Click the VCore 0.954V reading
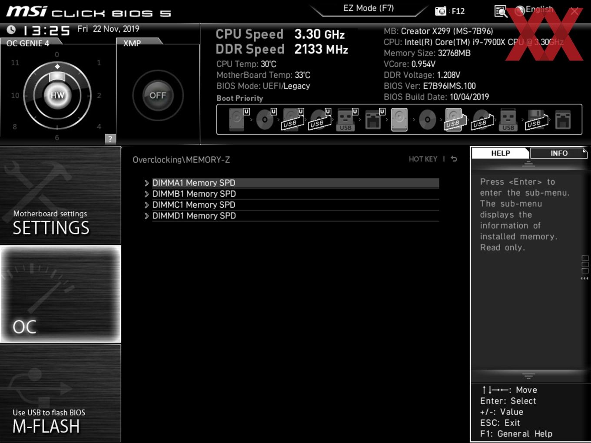Image resolution: width=591 pixels, height=443 pixels. pos(409,64)
